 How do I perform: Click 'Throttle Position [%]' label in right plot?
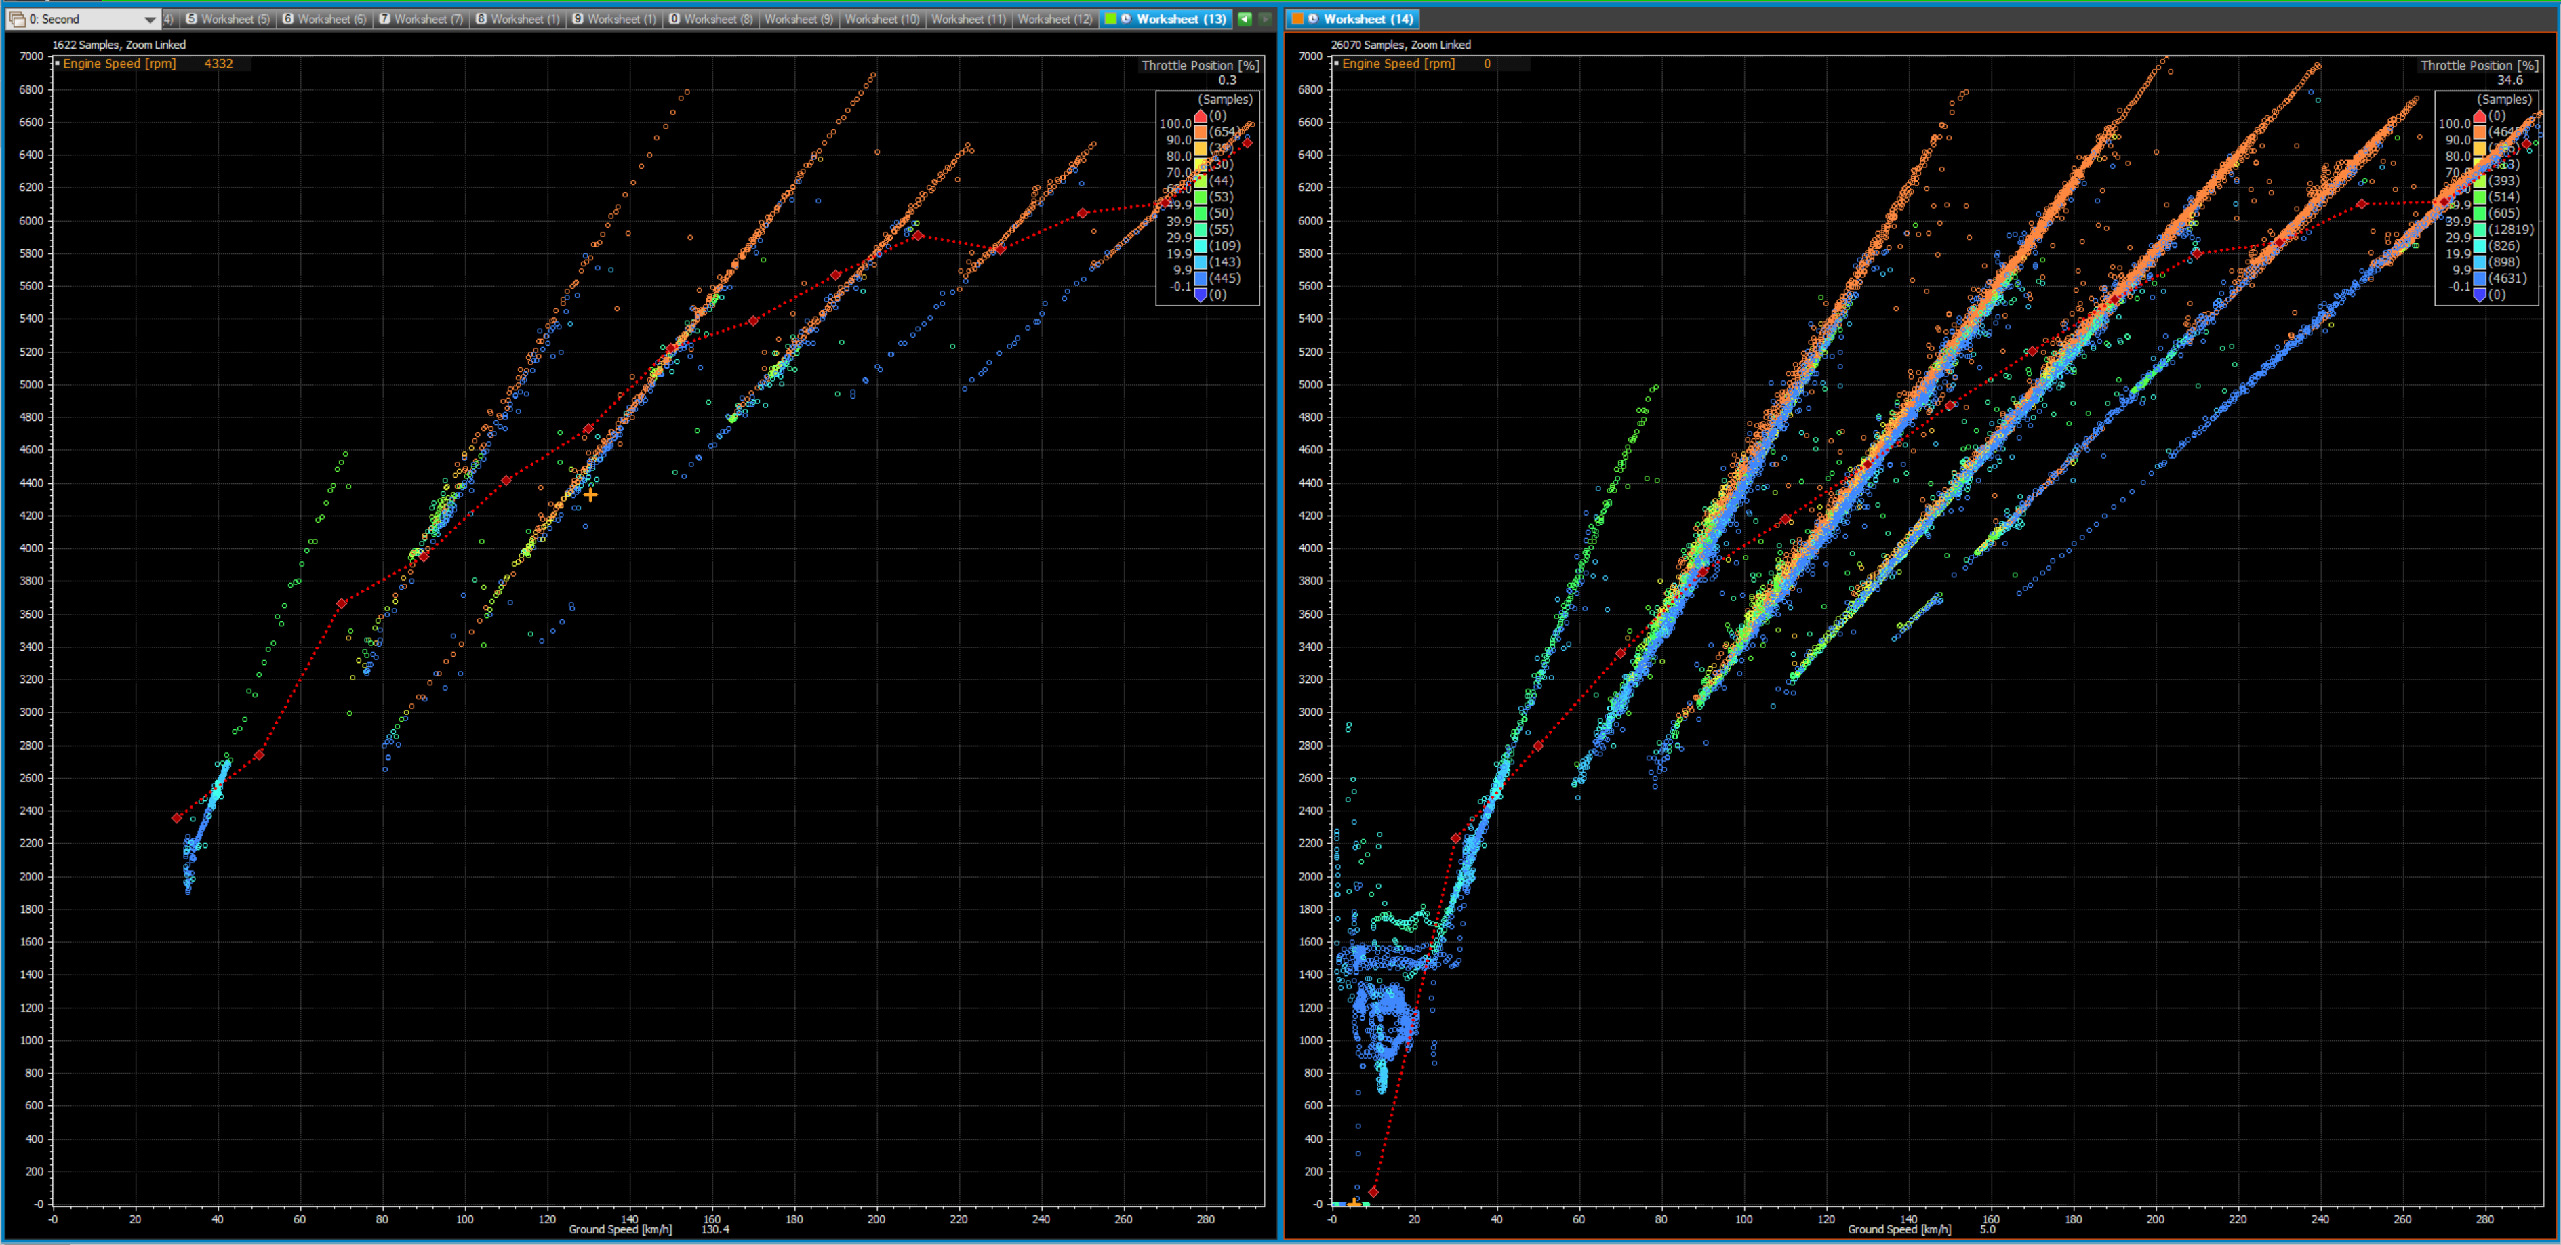[x=2480, y=66]
